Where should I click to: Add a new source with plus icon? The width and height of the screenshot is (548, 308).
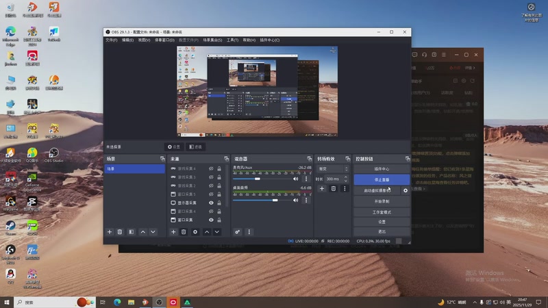173,232
